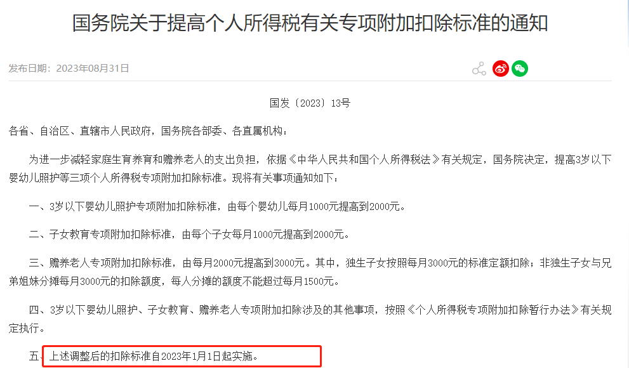Share article to Weibo
The width and height of the screenshot is (629, 368).
tap(501, 69)
